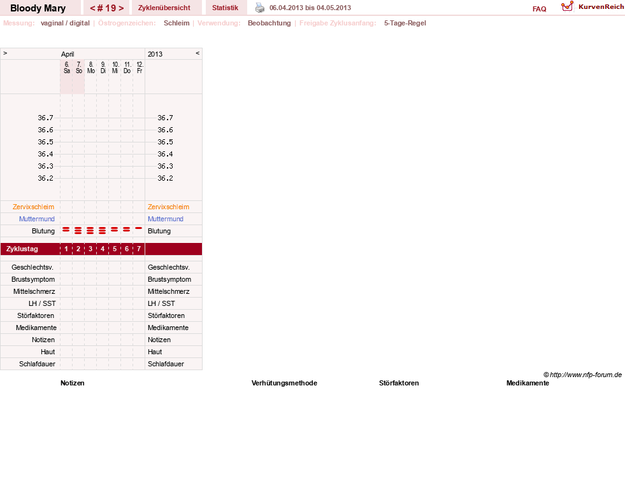Click the April month label

pos(68,54)
